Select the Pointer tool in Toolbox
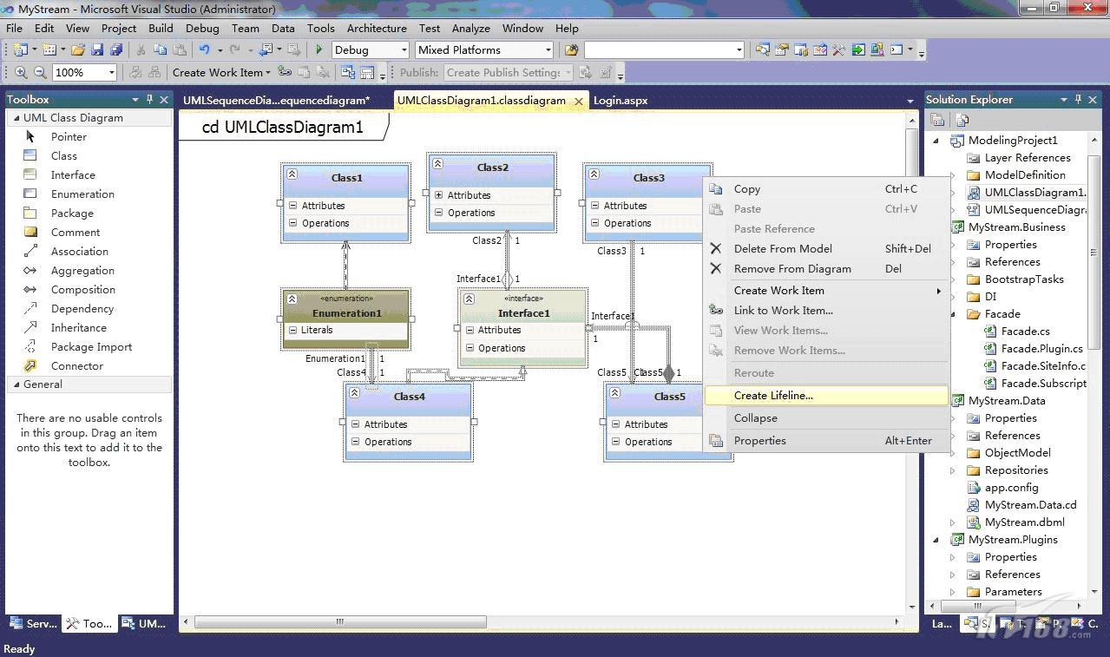The image size is (1110, 657). (x=91, y=137)
